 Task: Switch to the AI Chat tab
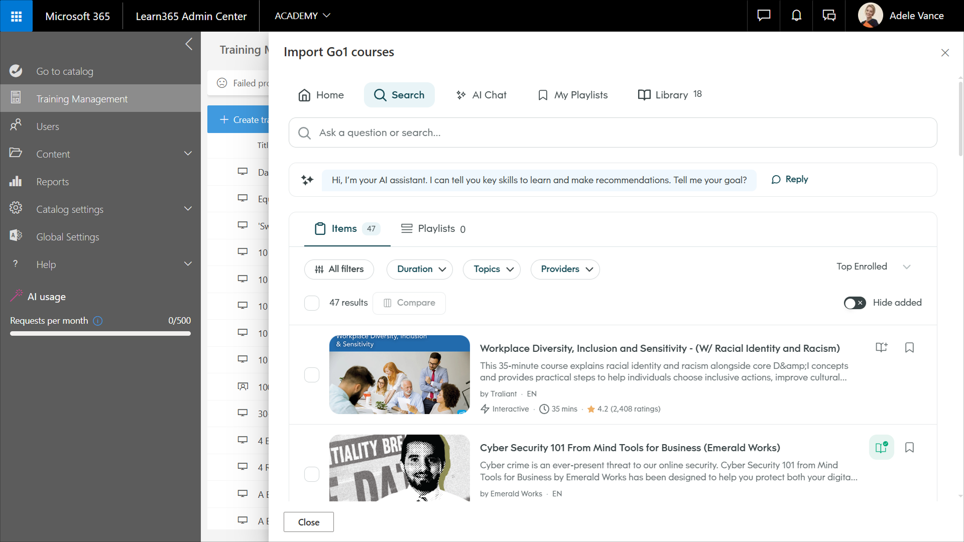point(481,95)
